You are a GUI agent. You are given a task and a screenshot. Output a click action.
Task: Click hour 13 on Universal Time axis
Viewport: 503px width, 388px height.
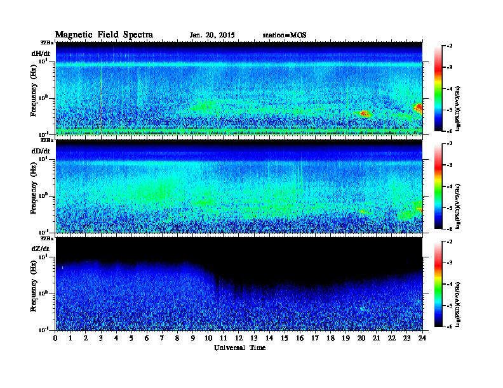(x=254, y=338)
